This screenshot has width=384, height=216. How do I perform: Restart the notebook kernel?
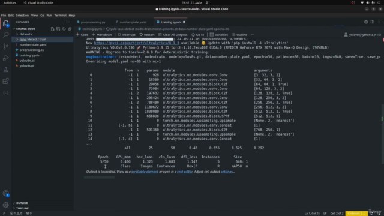coord(147,35)
